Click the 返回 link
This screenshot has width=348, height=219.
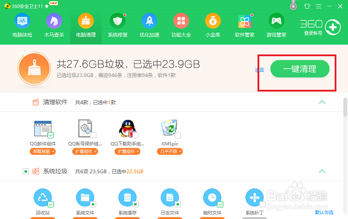(x=259, y=70)
